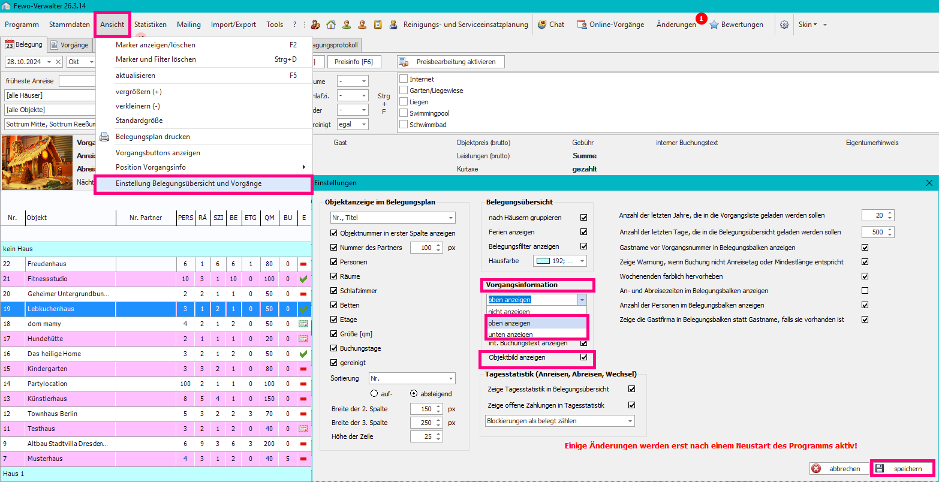Click Reinigungs- und Serviceeinsatzplanung
The width and height of the screenshot is (939, 482).
tap(466, 25)
